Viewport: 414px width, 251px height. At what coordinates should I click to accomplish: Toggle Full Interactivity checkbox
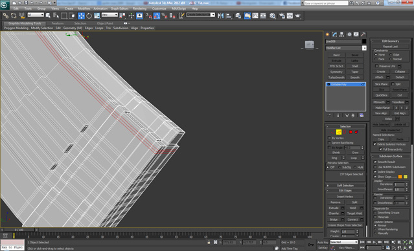(380, 149)
